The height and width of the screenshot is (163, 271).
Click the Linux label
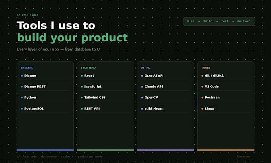point(209,108)
